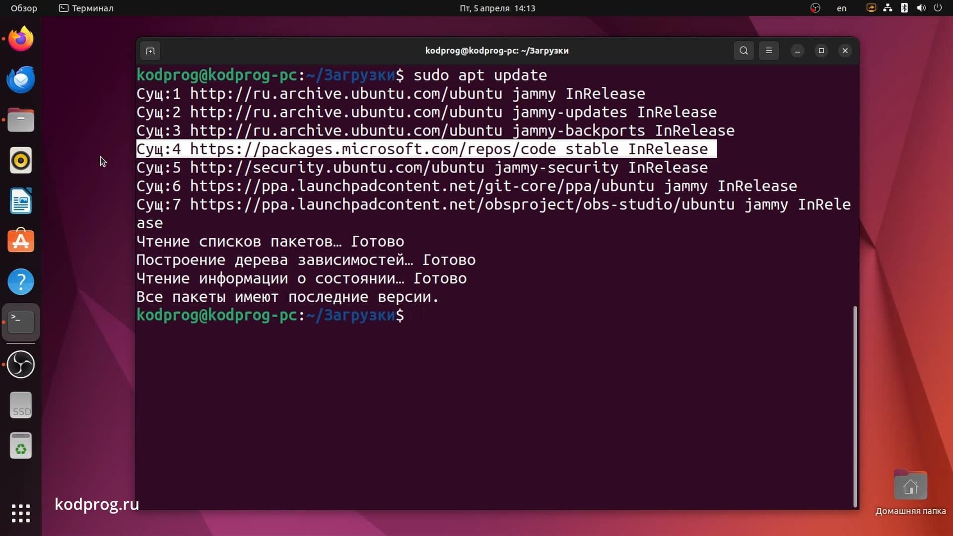Image resolution: width=953 pixels, height=536 pixels.
Task: Open the Trash bin in dock
Action: [x=21, y=446]
